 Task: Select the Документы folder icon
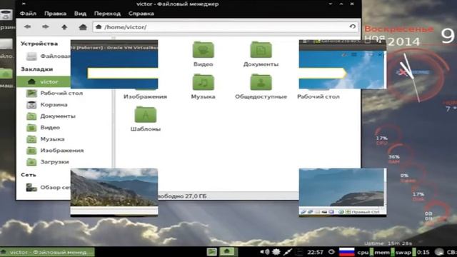click(x=261, y=50)
